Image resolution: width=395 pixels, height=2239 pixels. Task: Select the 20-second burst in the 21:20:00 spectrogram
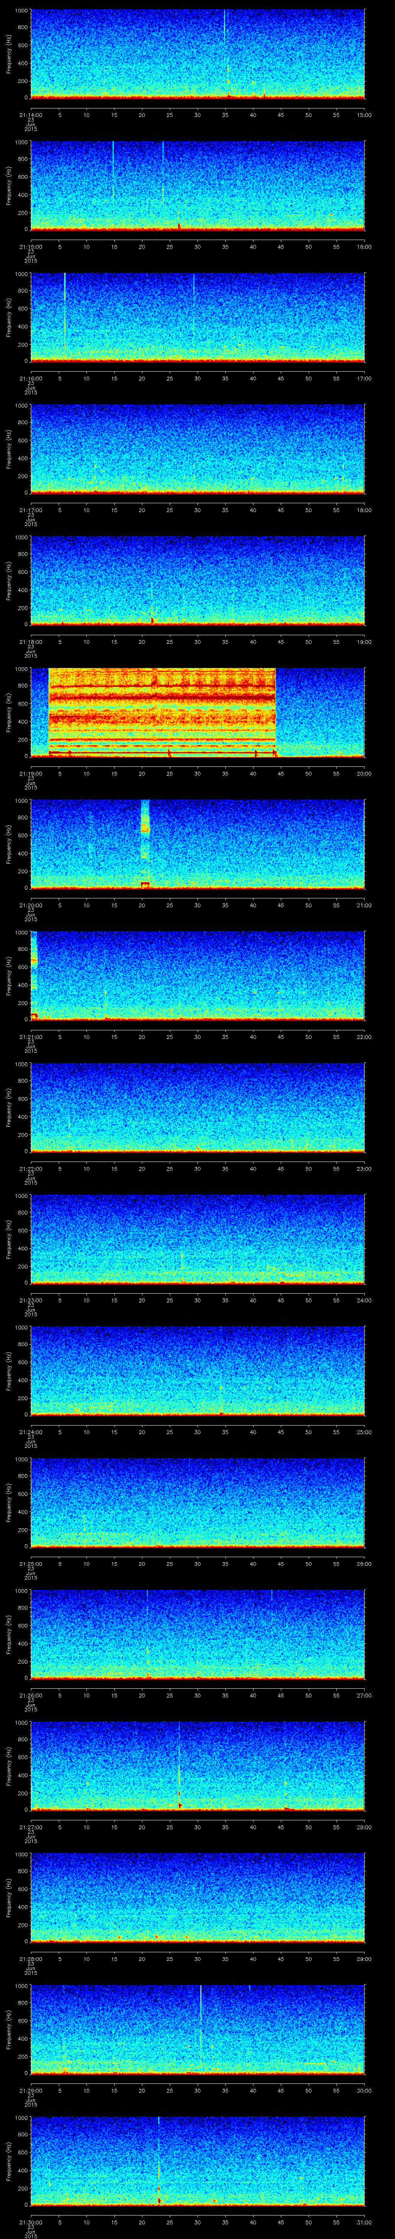[145, 843]
